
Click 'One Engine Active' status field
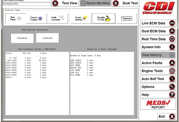[x=27, y=4]
